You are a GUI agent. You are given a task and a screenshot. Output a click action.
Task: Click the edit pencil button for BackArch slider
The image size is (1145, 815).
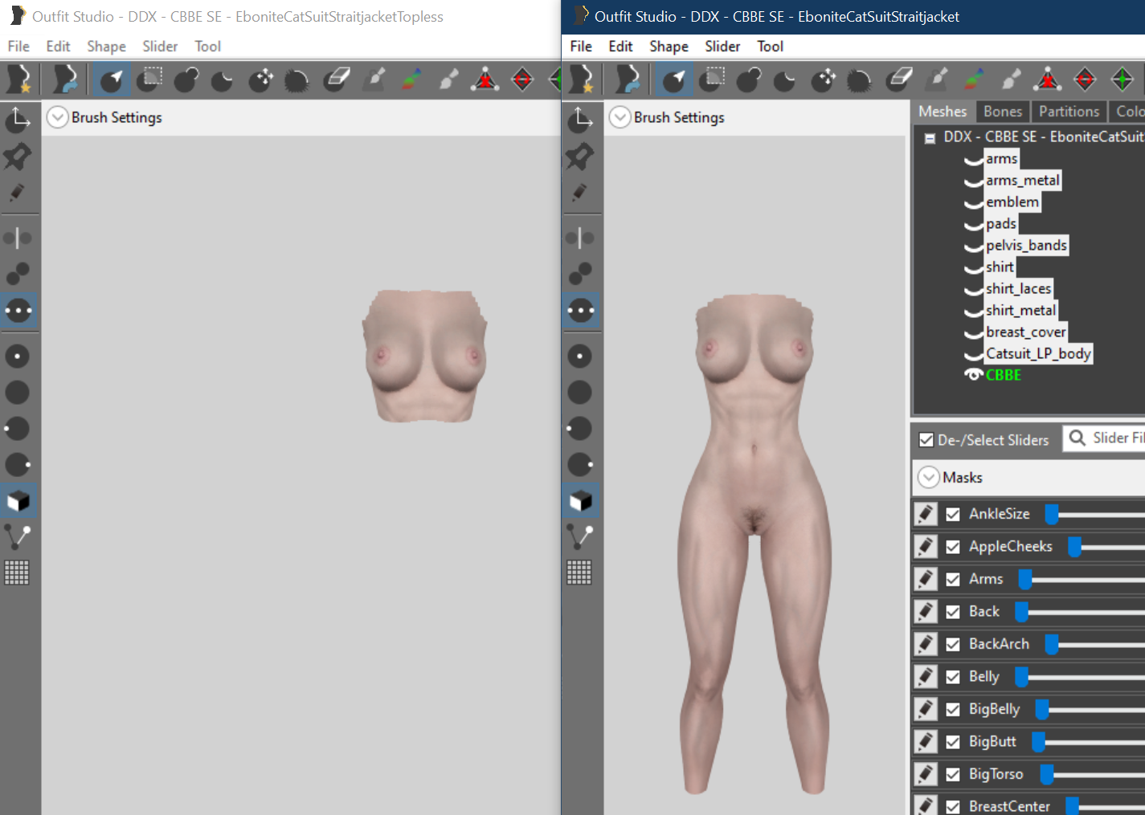coord(926,644)
